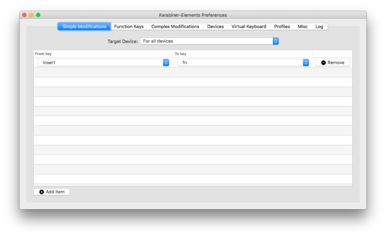This screenshot has height=237, width=386.
Task: Zoom the window with the green button
Action: click(38, 15)
